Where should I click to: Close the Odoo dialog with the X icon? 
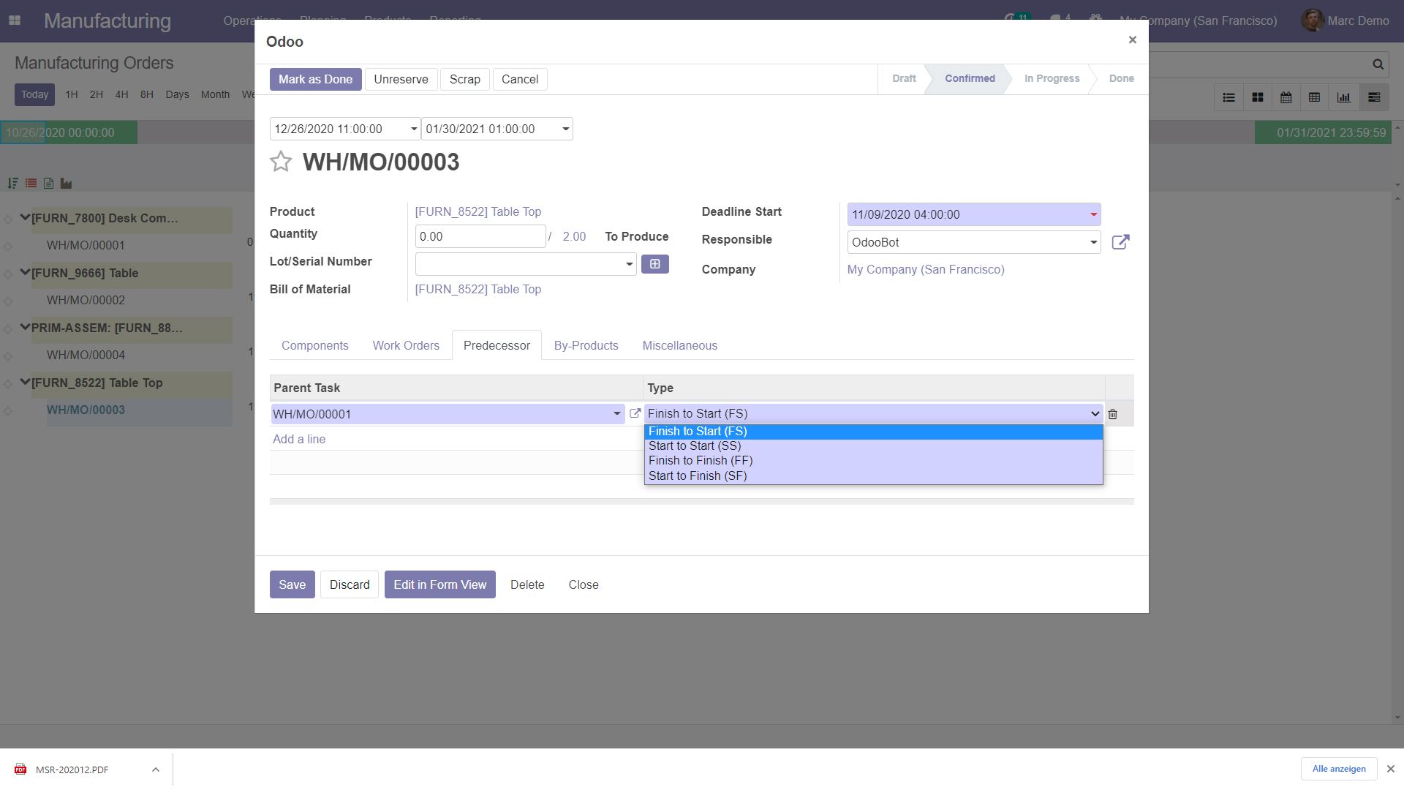1132,40
